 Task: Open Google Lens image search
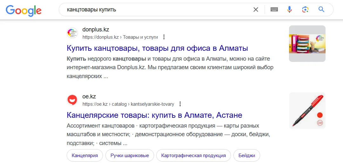(x=305, y=10)
